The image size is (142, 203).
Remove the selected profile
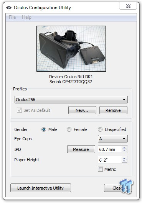click(113, 110)
